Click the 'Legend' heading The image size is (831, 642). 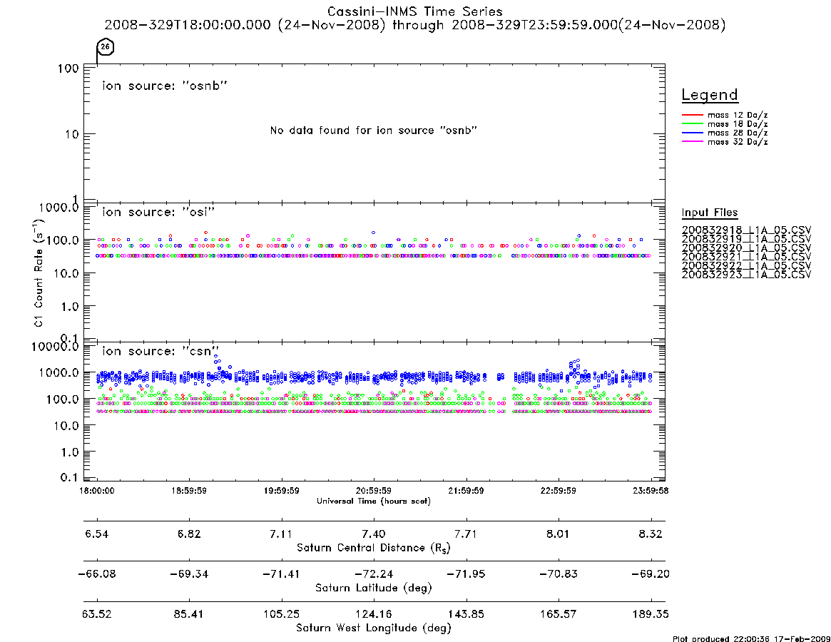[710, 95]
